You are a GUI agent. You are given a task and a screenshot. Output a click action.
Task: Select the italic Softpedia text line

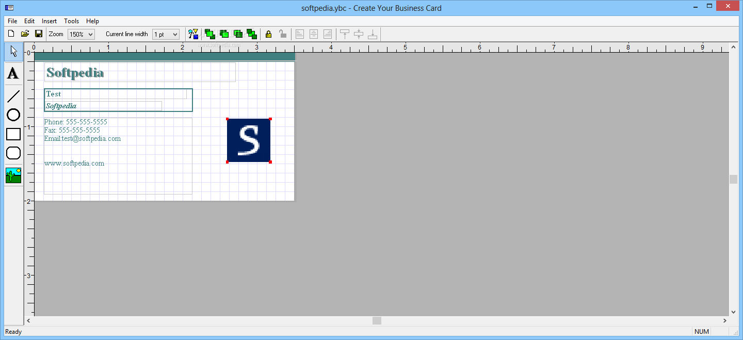[61, 106]
